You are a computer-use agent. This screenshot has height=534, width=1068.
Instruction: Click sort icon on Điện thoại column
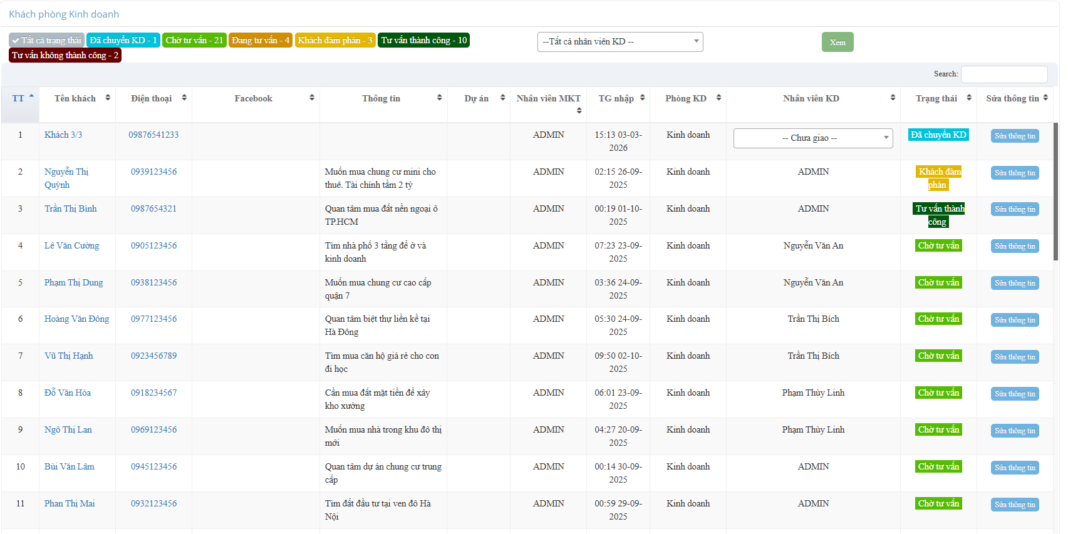(184, 98)
